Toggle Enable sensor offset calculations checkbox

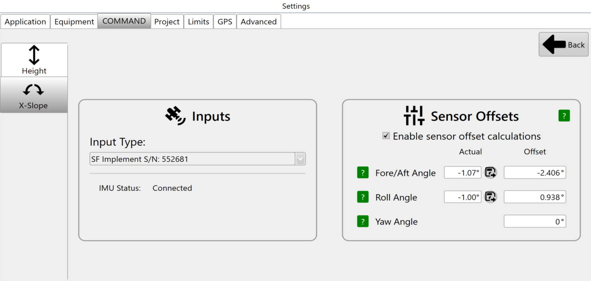(386, 136)
